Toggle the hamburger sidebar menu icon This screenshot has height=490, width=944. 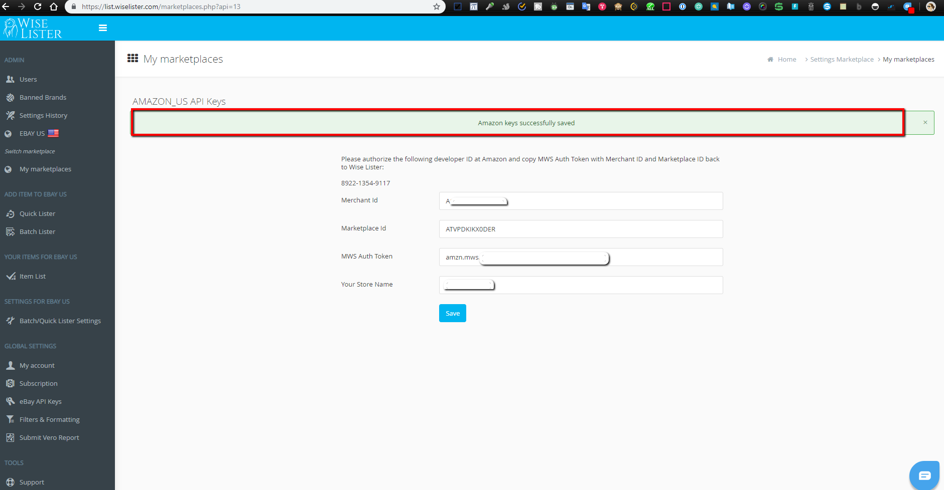pyautogui.click(x=103, y=28)
